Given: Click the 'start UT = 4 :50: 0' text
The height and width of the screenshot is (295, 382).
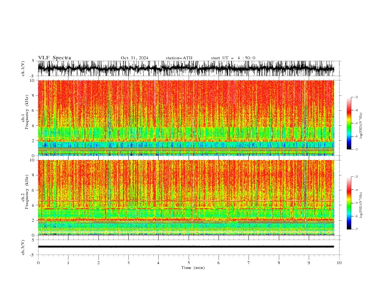Looking at the screenshot, I should click(233, 58).
